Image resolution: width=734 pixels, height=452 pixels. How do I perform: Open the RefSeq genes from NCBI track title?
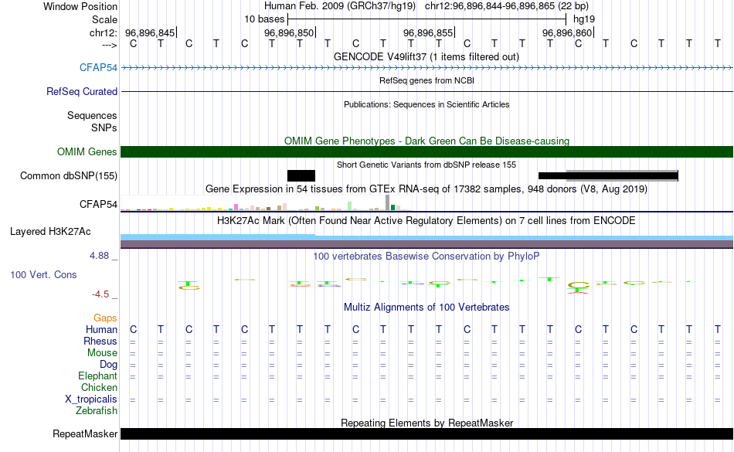[x=426, y=80]
